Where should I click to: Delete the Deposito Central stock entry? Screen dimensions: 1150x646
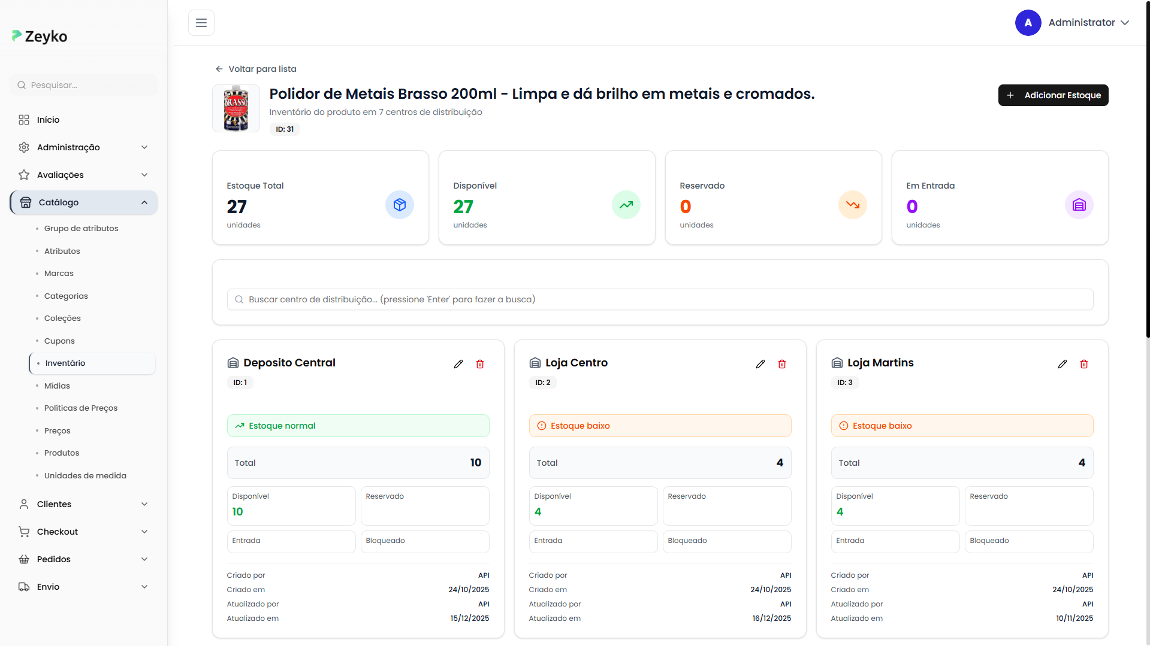click(480, 364)
